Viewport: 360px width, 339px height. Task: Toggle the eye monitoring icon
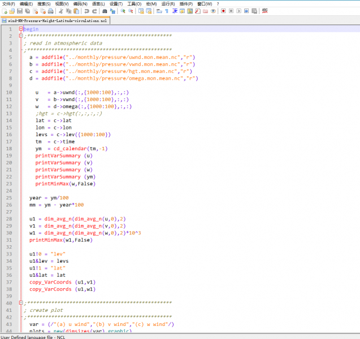214,11
